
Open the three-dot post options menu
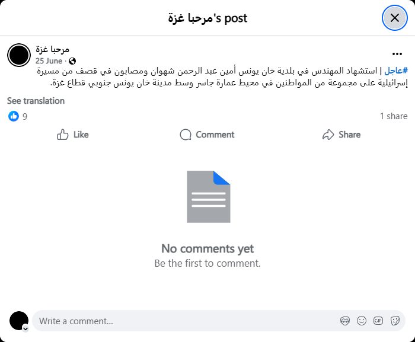(x=397, y=53)
